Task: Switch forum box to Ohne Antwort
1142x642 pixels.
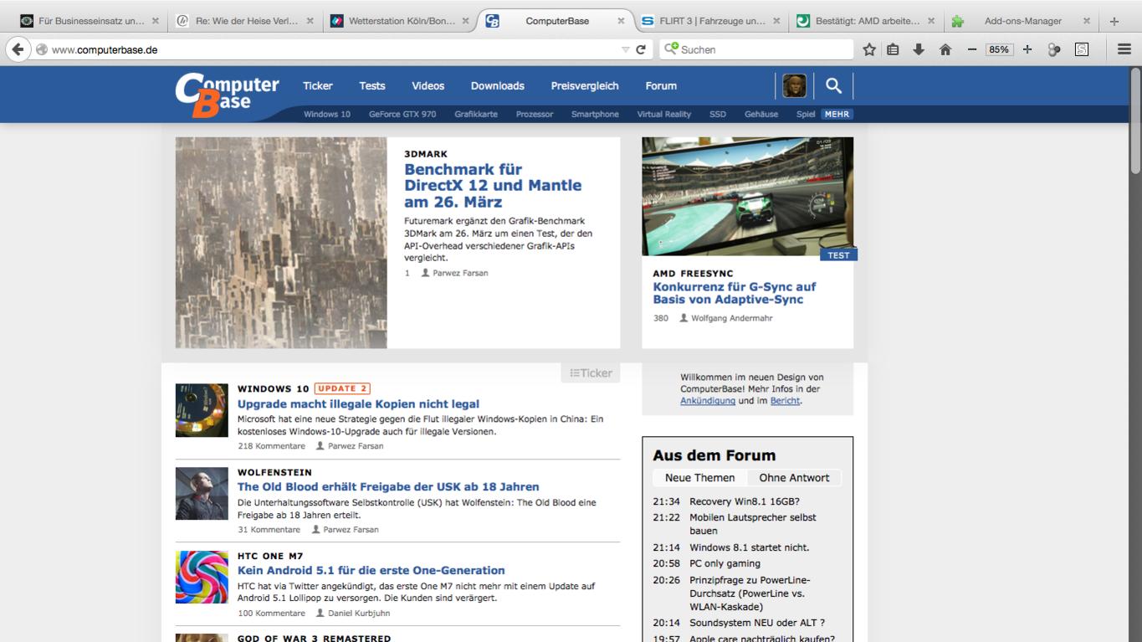Action: coord(794,478)
